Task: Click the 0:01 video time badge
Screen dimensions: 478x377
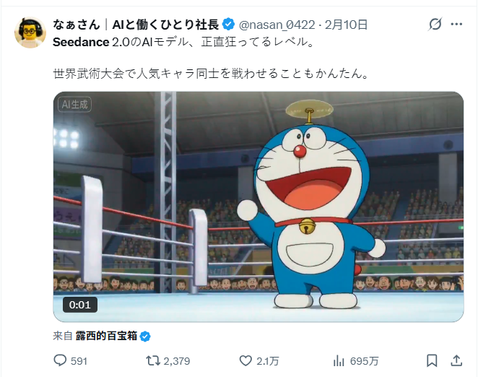Action: (x=80, y=305)
